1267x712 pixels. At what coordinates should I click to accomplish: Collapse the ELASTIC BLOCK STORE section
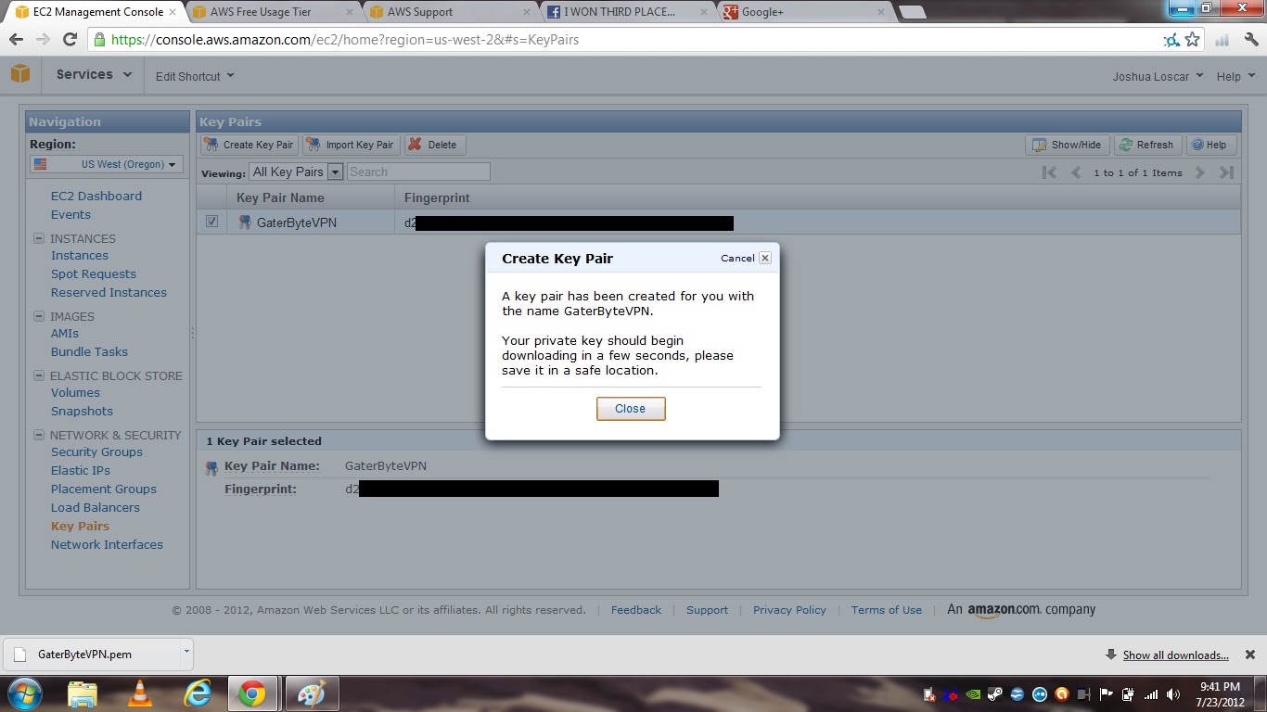(39, 375)
